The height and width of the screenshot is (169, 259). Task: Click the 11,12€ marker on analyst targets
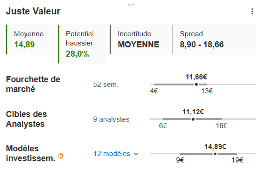[193, 119]
